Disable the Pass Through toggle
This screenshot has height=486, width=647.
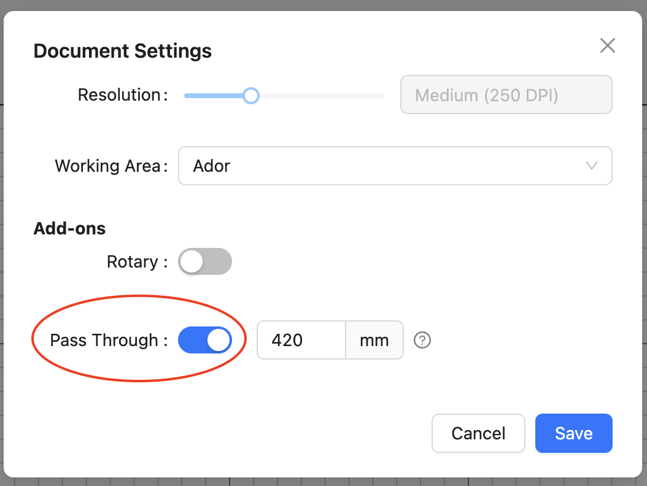coord(204,341)
